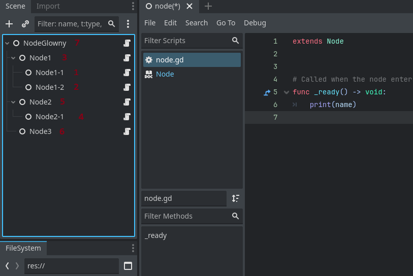413x276 pixels.
Task: Click the Filter Methods search icon
Action: [235, 216]
